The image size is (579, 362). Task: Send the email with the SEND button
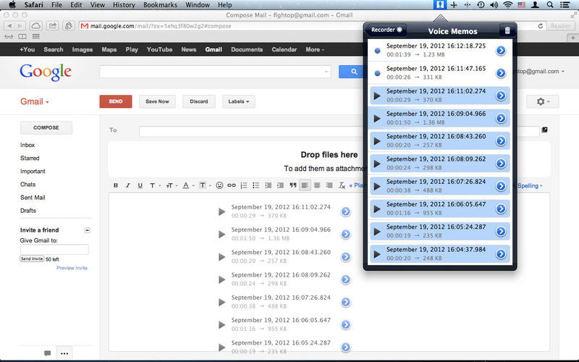[116, 101]
